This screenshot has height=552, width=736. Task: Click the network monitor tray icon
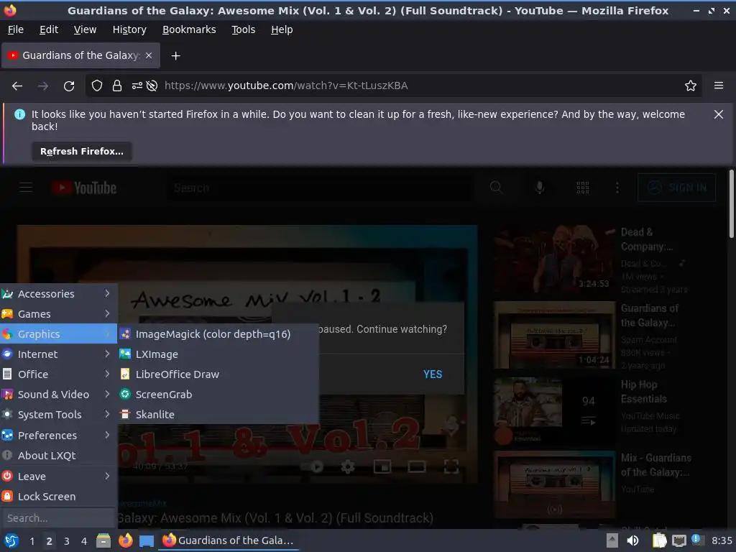click(678, 540)
